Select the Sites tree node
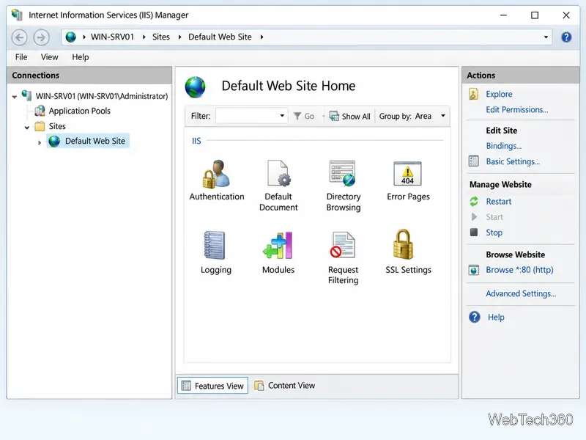586x440 pixels. [x=57, y=126]
